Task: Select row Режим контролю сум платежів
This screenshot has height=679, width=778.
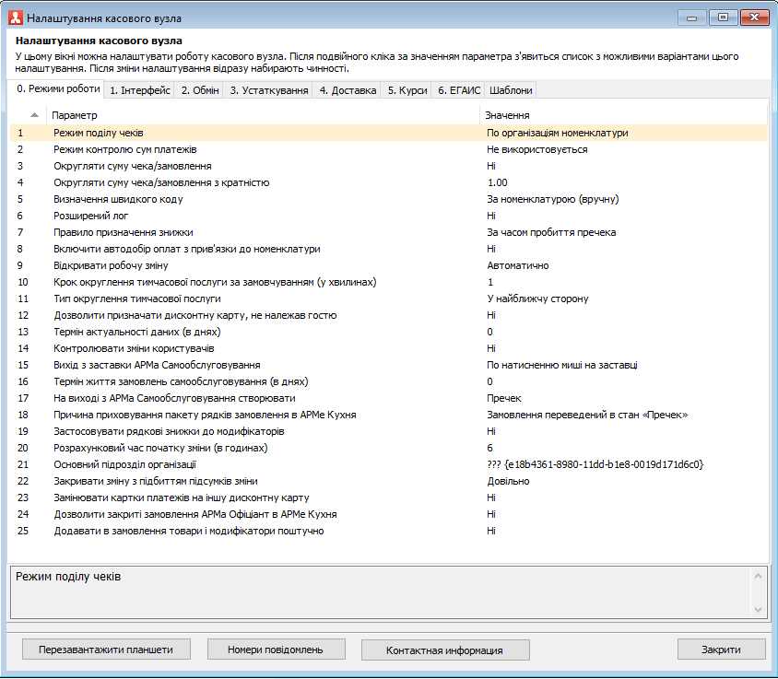Action: tap(388, 149)
